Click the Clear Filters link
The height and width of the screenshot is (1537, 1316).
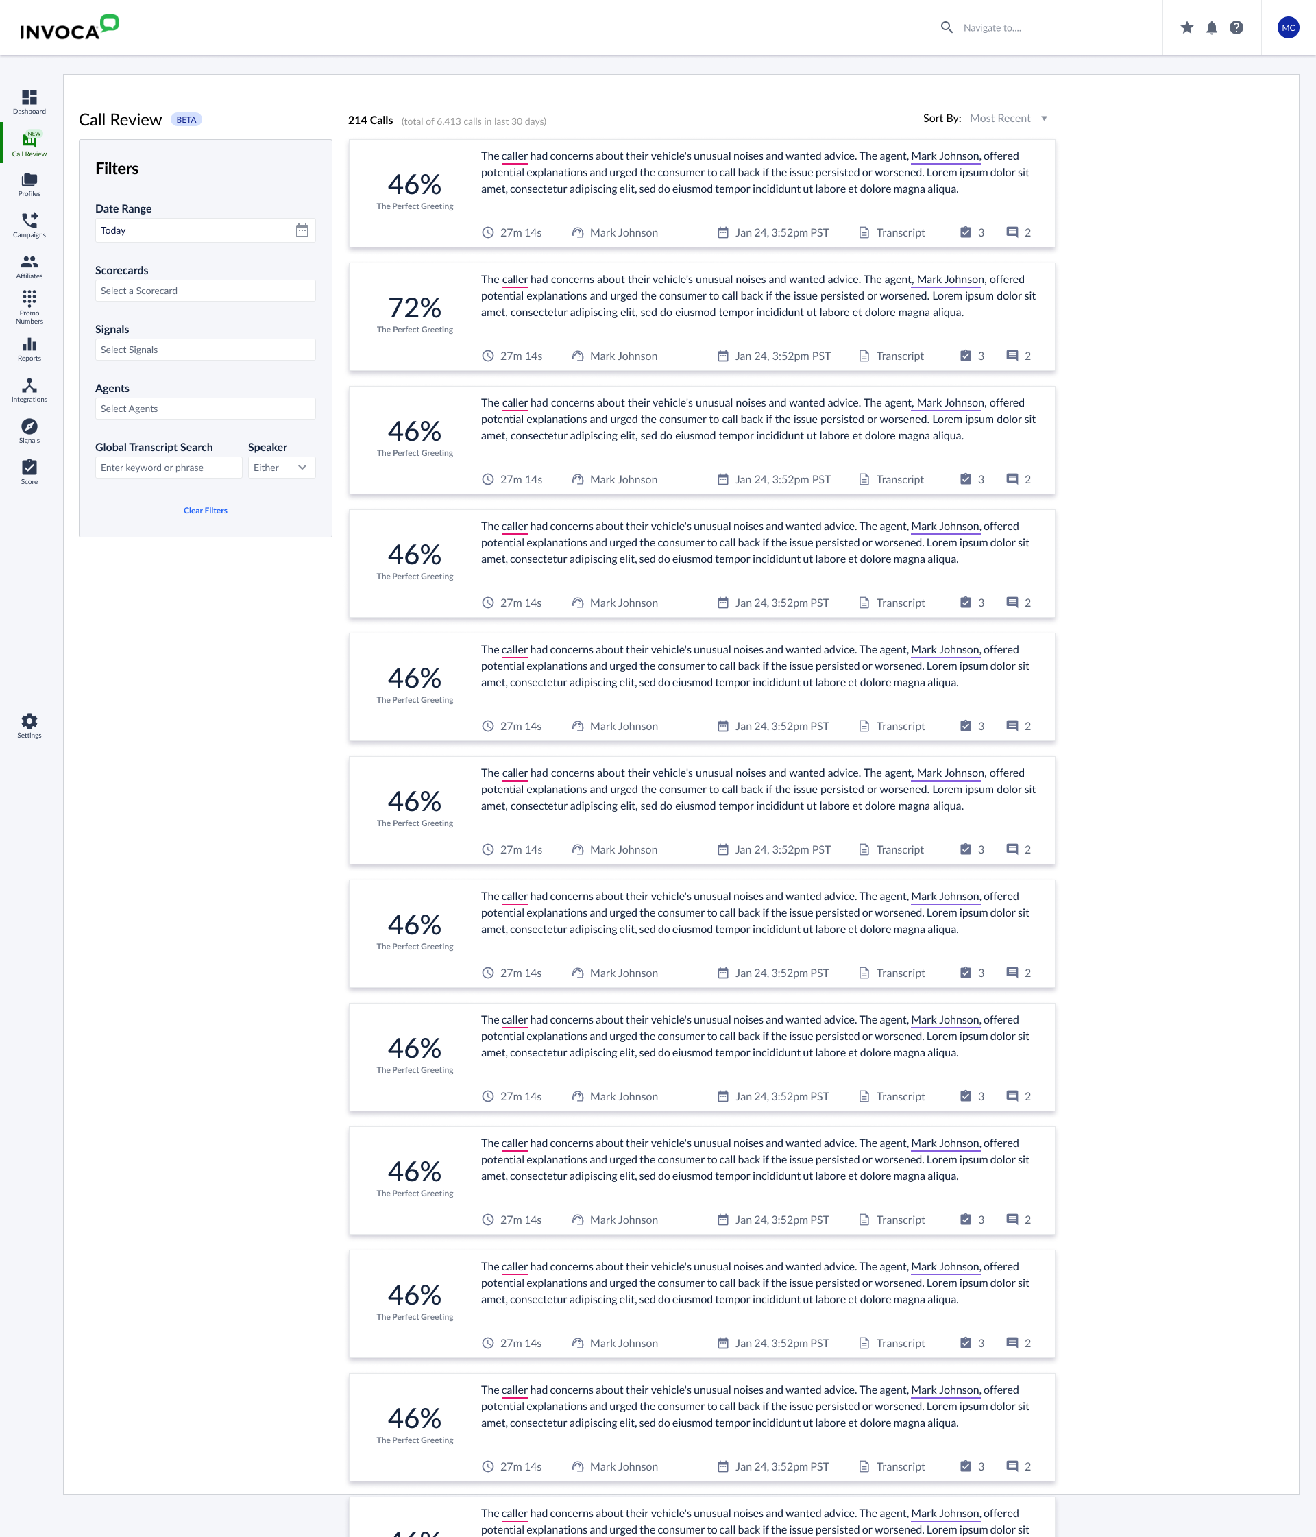[x=206, y=510]
